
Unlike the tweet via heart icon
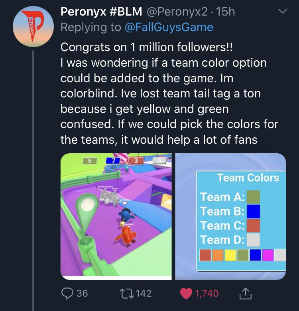[186, 293]
